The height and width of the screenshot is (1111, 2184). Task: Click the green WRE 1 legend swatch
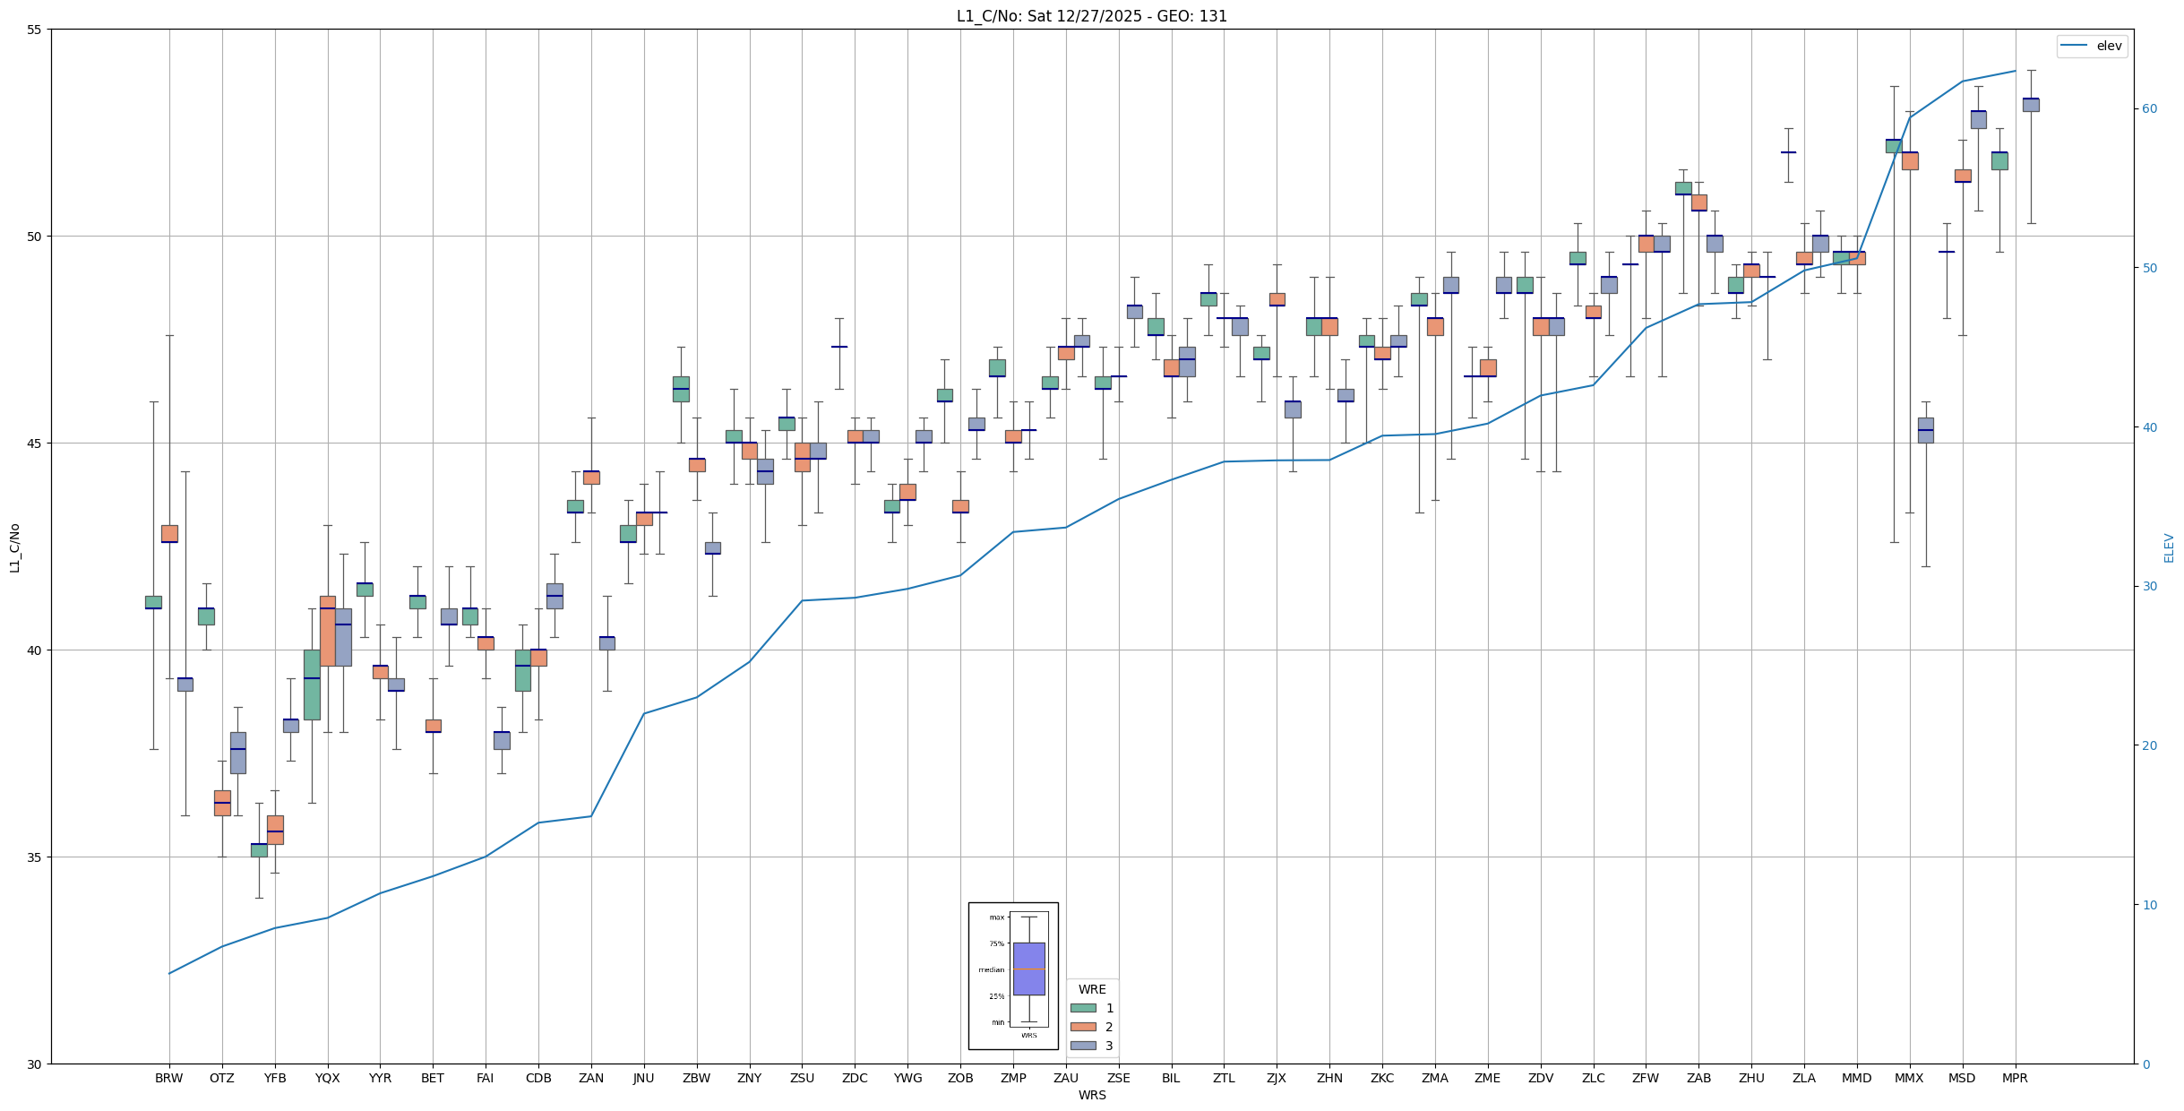(x=1082, y=1008)
